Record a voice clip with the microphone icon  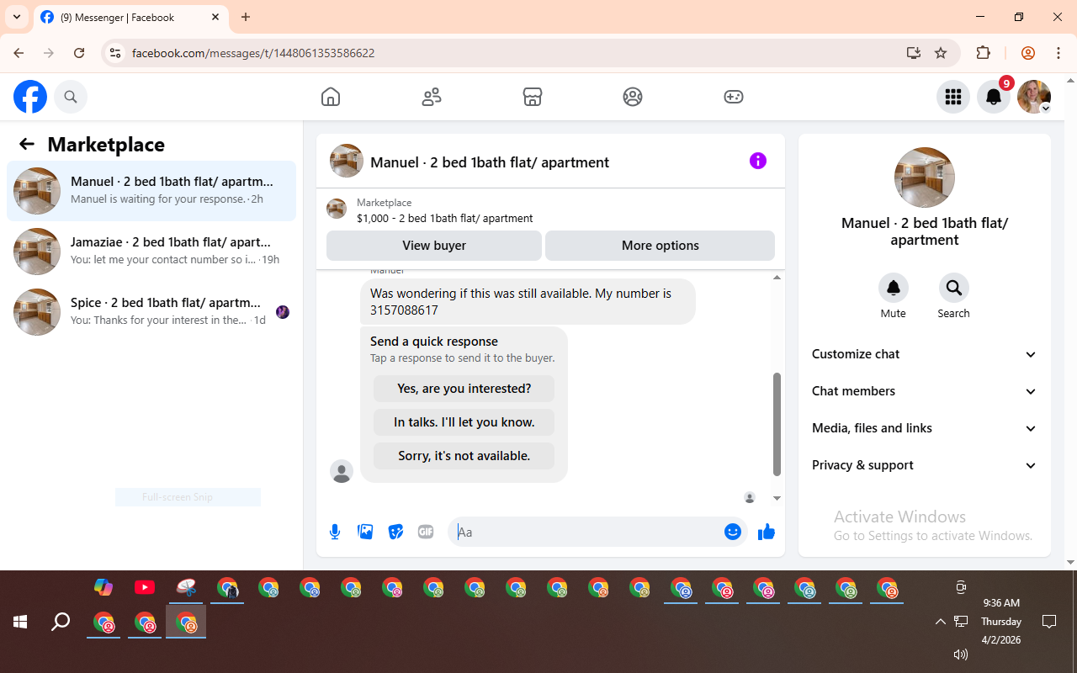coord(335,532)
